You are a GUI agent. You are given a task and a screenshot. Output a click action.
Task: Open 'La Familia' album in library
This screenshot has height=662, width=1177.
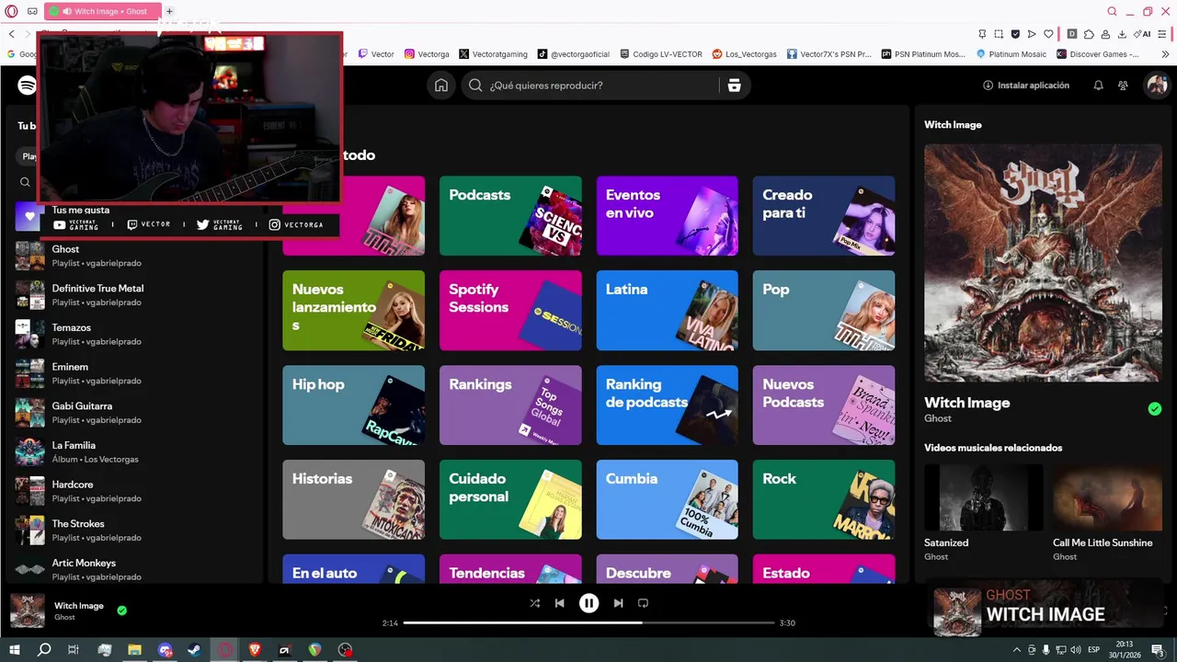coord(133,451)
